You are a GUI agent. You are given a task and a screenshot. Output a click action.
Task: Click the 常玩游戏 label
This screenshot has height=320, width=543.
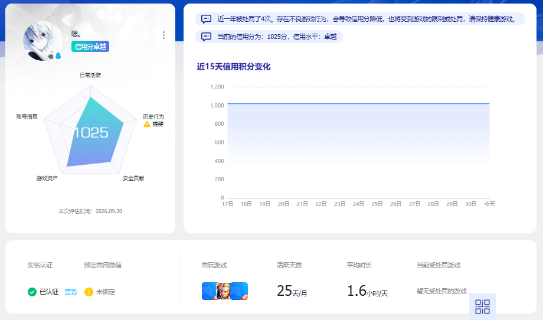[x=214, y=265]
